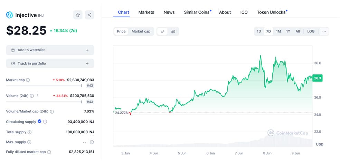Click the Market cap info icon
The height and width of the screenshot is (163, 340).
[28, 80]
